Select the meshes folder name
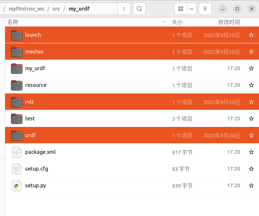 [34, 52]
